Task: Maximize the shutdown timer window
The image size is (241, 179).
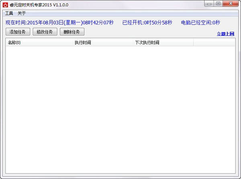Action: (218, 4)
